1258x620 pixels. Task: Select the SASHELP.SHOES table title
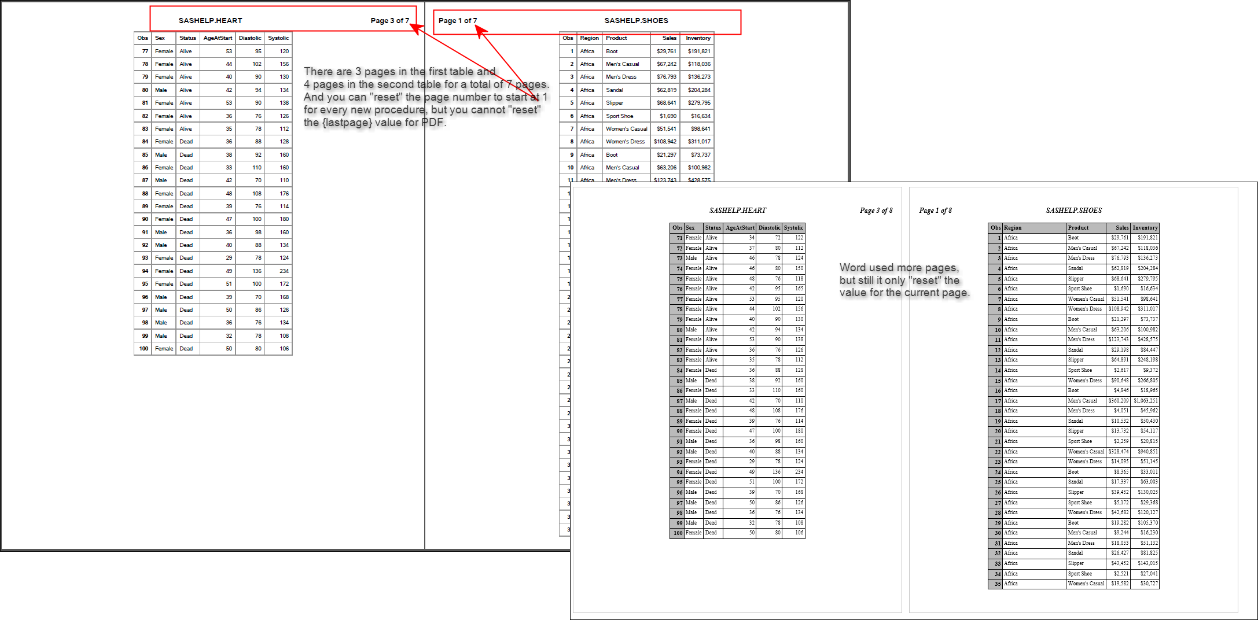click(636, 20)
